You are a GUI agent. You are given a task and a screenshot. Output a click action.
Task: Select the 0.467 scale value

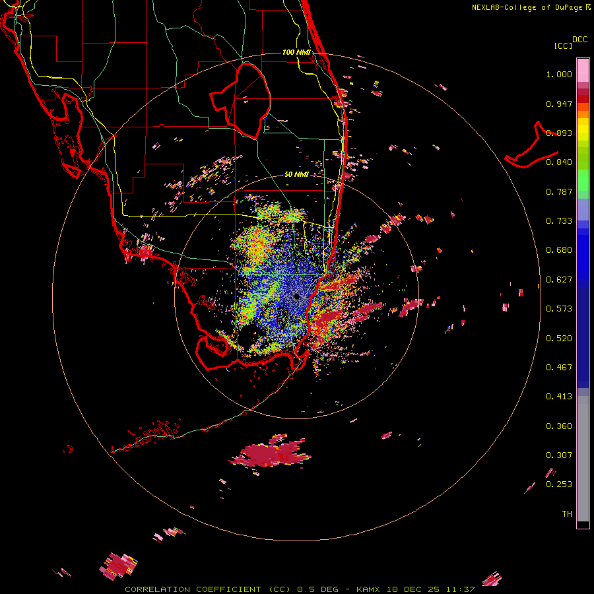[x=559, y=368]
